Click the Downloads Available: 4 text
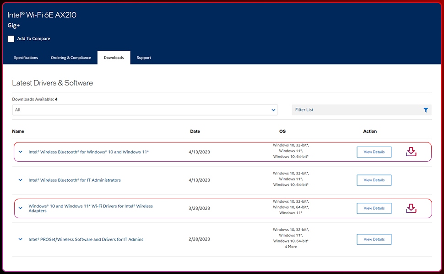Screen dimensions: 444x274 click(34, 99)
